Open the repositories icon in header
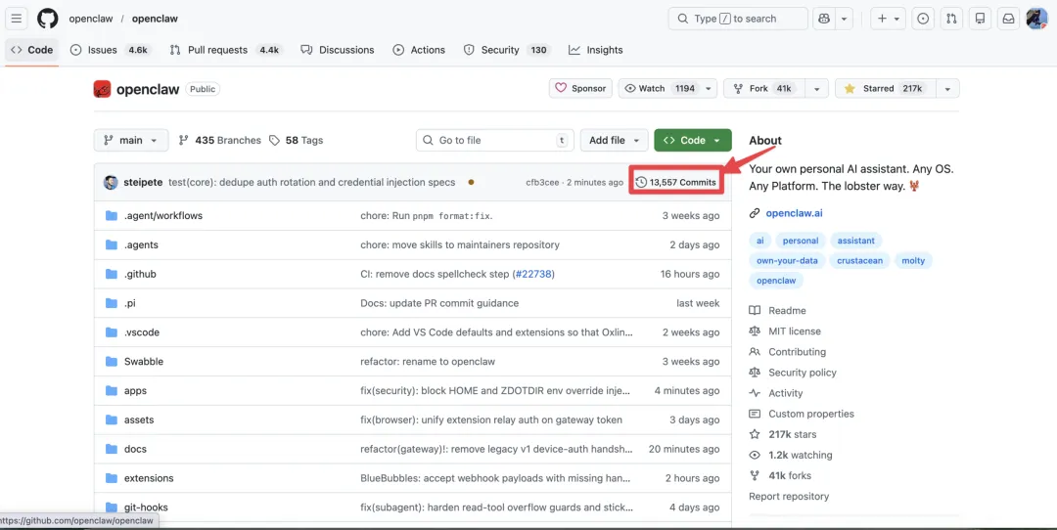 pos(980,19)
